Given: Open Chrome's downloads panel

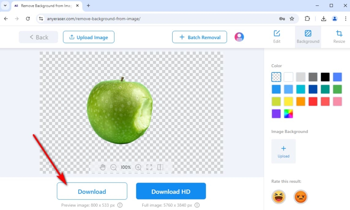Looking at the screenshot, I should pyautogui.click(x=323, y=18).
